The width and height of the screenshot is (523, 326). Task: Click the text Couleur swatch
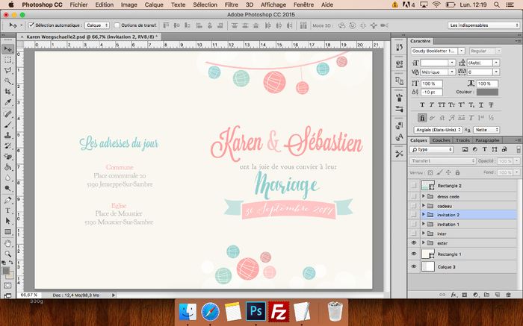[x=487, y=93]
